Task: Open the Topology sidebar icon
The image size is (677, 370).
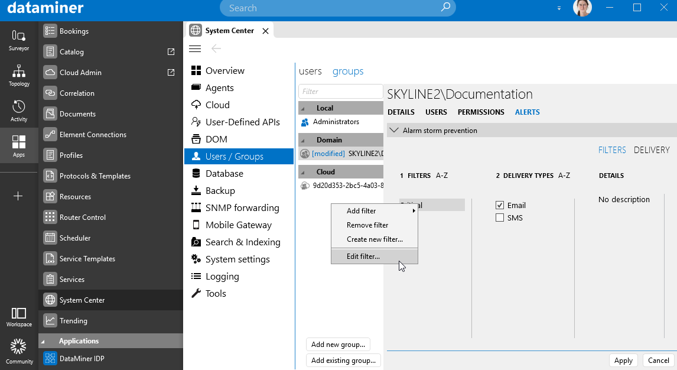Action: [18, 75]
